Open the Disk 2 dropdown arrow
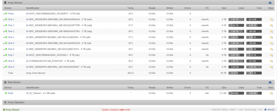The width and height of the screenshot is (277, 111). click(x=4, y=26)
